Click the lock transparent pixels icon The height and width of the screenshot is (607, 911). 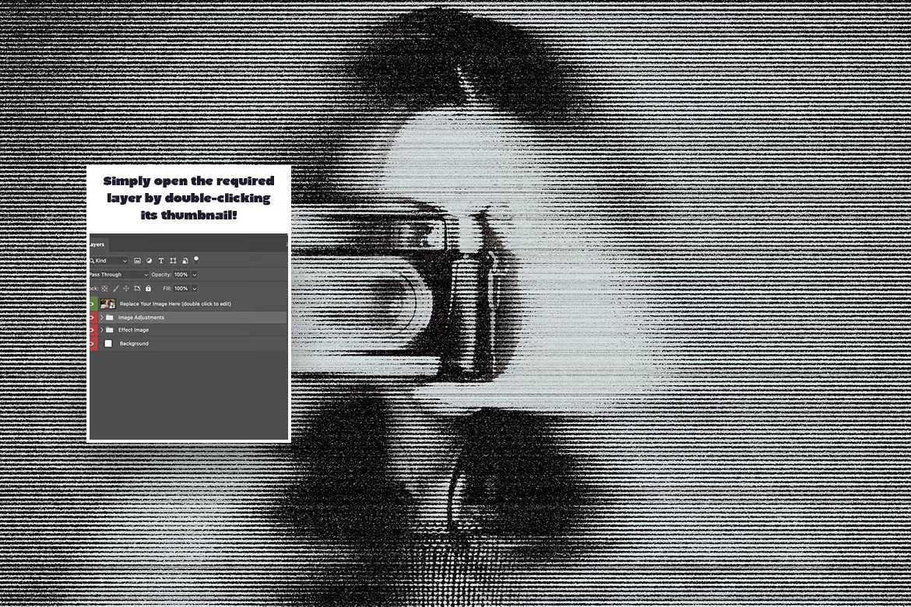(104, 289)
